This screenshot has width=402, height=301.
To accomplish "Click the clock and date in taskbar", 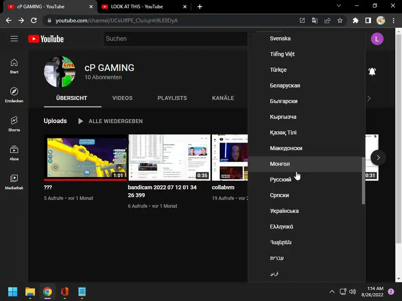I will coord(372,292).
